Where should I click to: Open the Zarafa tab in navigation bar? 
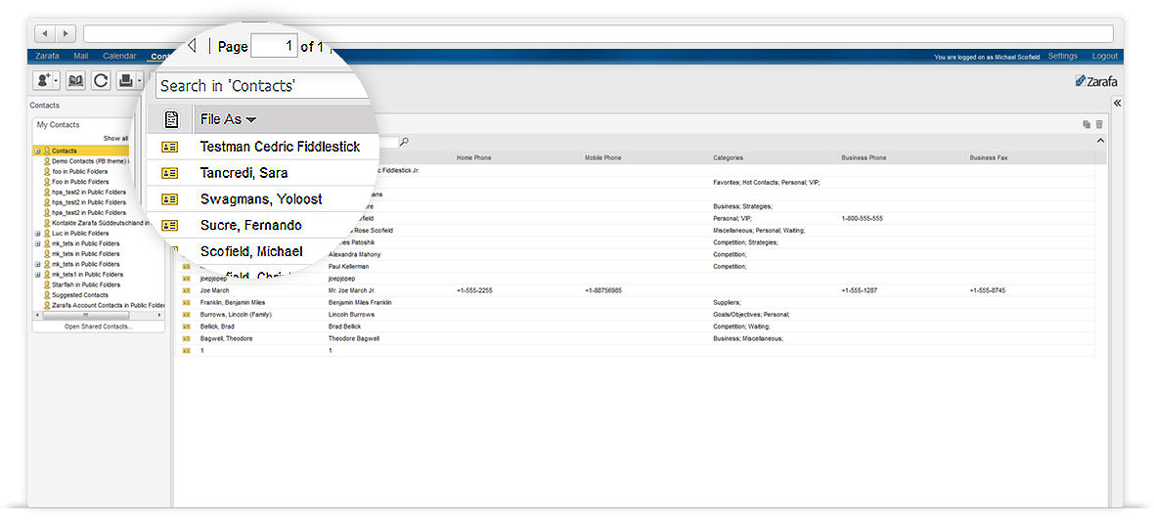coord(47,56)
